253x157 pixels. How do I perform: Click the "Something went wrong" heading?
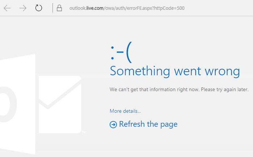(174, 71)
